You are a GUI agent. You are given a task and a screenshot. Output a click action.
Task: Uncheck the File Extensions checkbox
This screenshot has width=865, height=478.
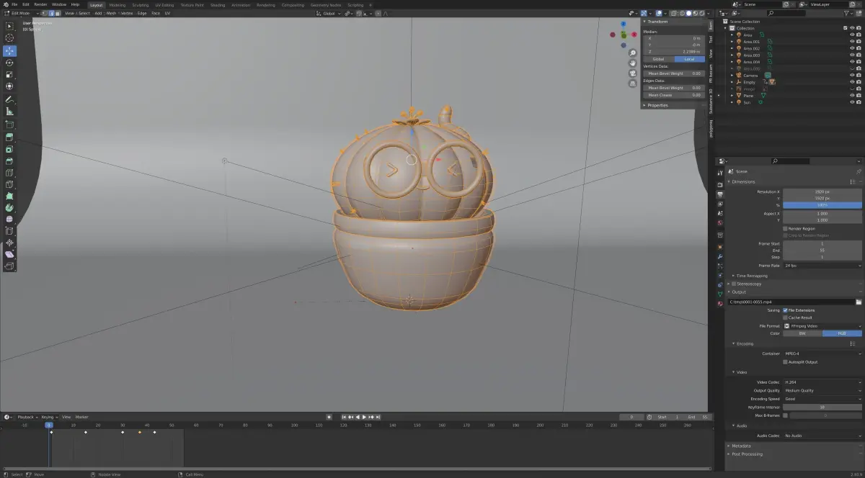[785, 310]
